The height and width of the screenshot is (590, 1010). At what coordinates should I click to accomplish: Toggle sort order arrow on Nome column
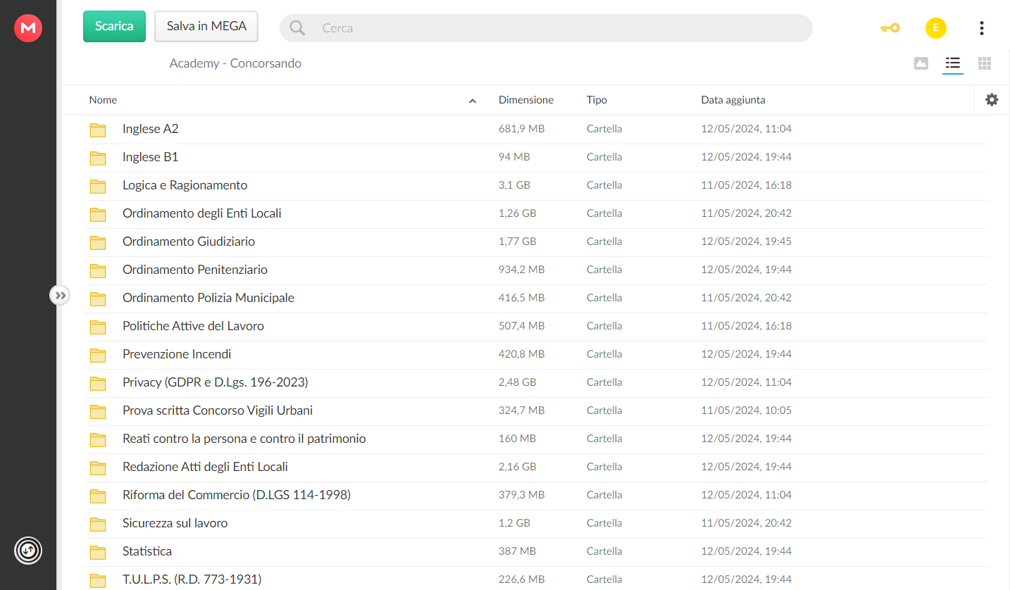(473, 101)
